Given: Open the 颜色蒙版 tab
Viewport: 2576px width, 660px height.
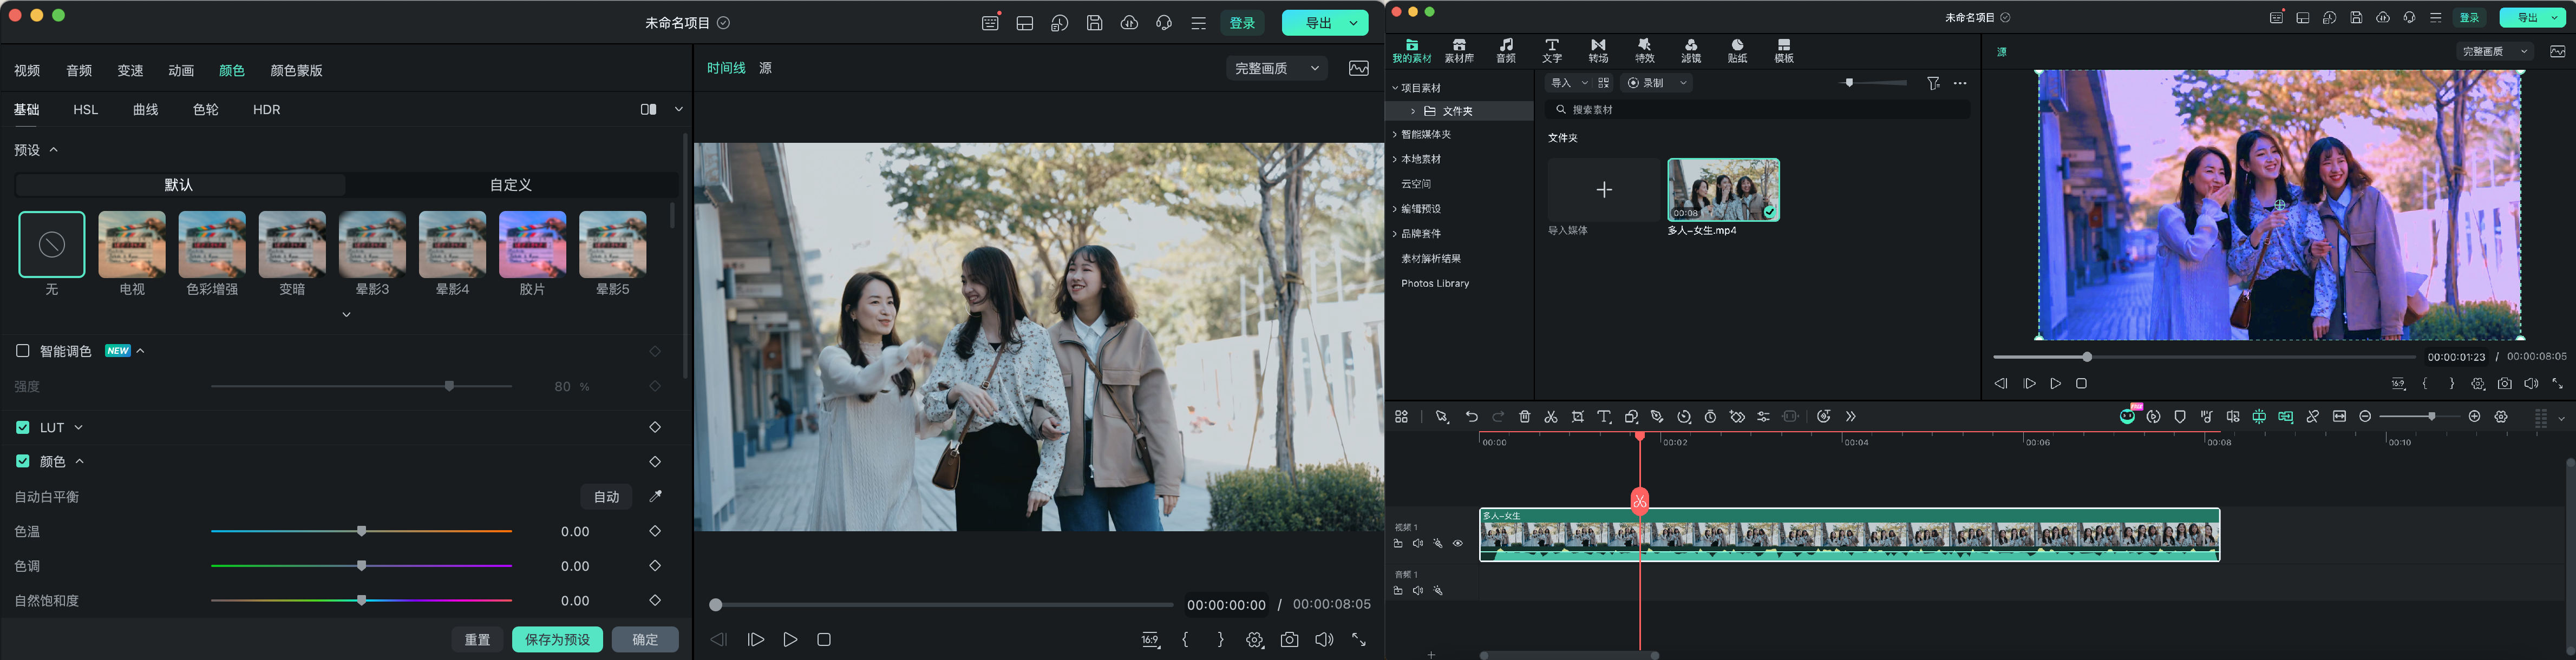Looking at the screenshot, I should pos(296,71).
